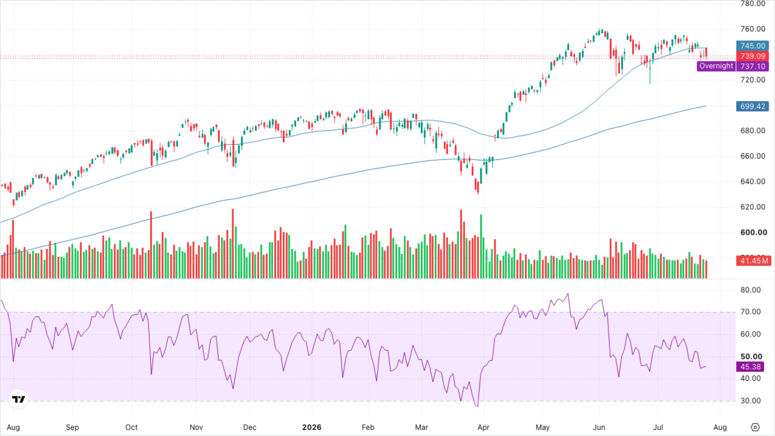Click the May label on time axis

[x=542, y=427]
